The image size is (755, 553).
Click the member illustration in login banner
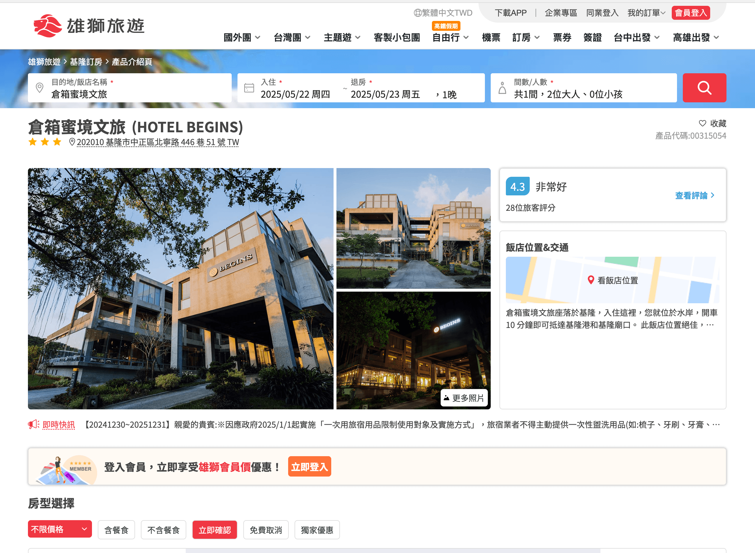pos(66,469)
